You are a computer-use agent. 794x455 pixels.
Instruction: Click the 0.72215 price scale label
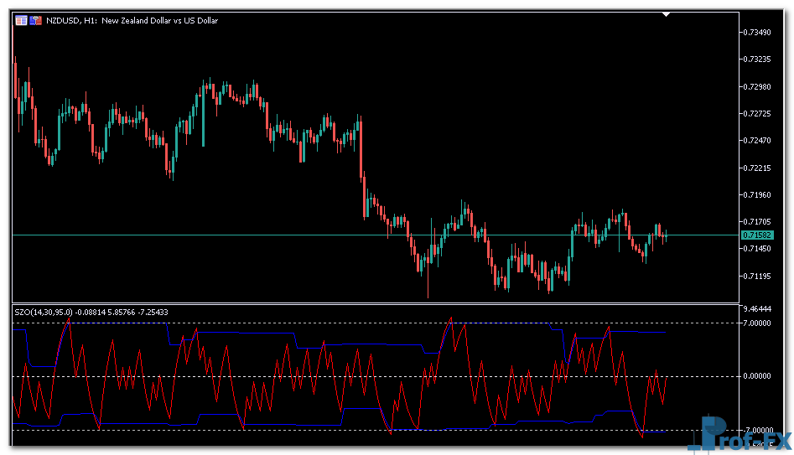(758, 168)
